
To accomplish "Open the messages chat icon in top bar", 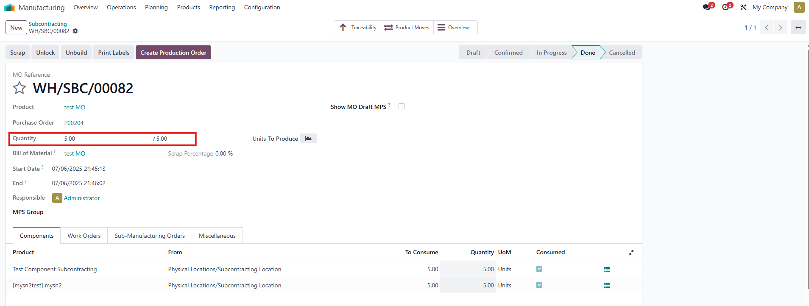I will click(x=706, y=7).
